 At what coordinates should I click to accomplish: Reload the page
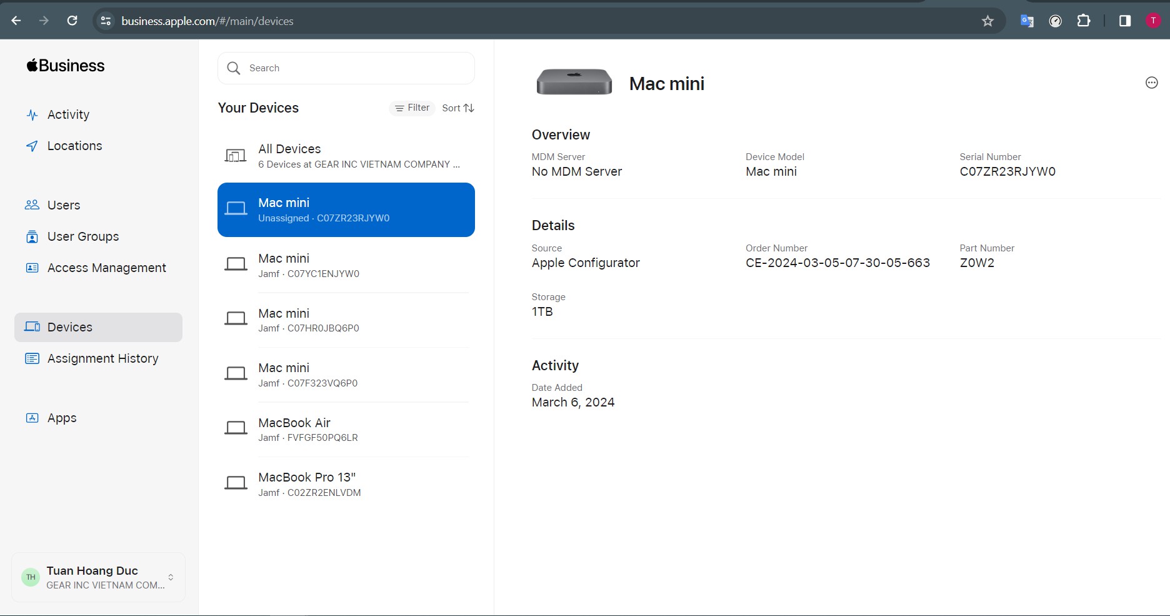point(72,21)
